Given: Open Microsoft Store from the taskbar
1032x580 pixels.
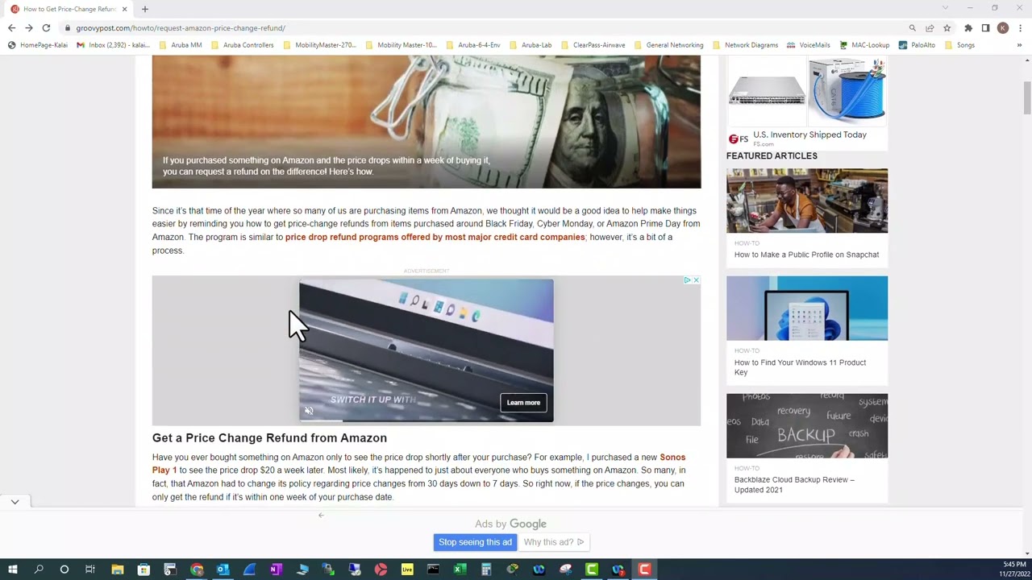Looking at the screenshot, I should click(x=144, y=570).
